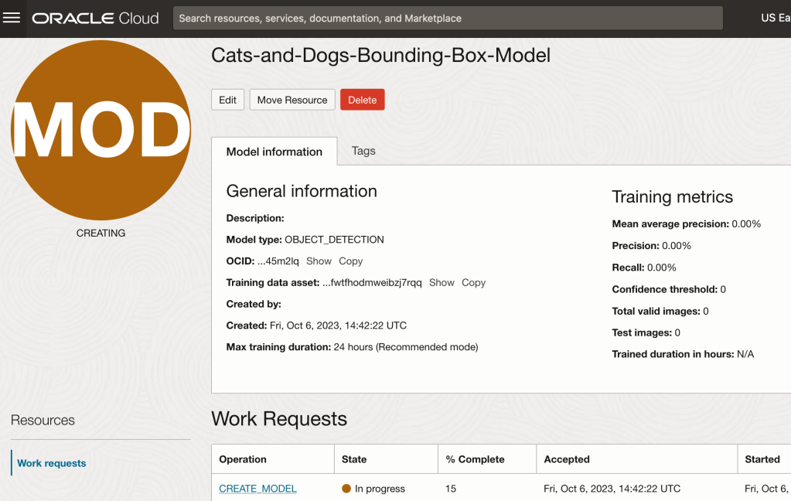Click the orange In progress status dot
The width and height of the screenshot is (791, 501).
point(346,489)
